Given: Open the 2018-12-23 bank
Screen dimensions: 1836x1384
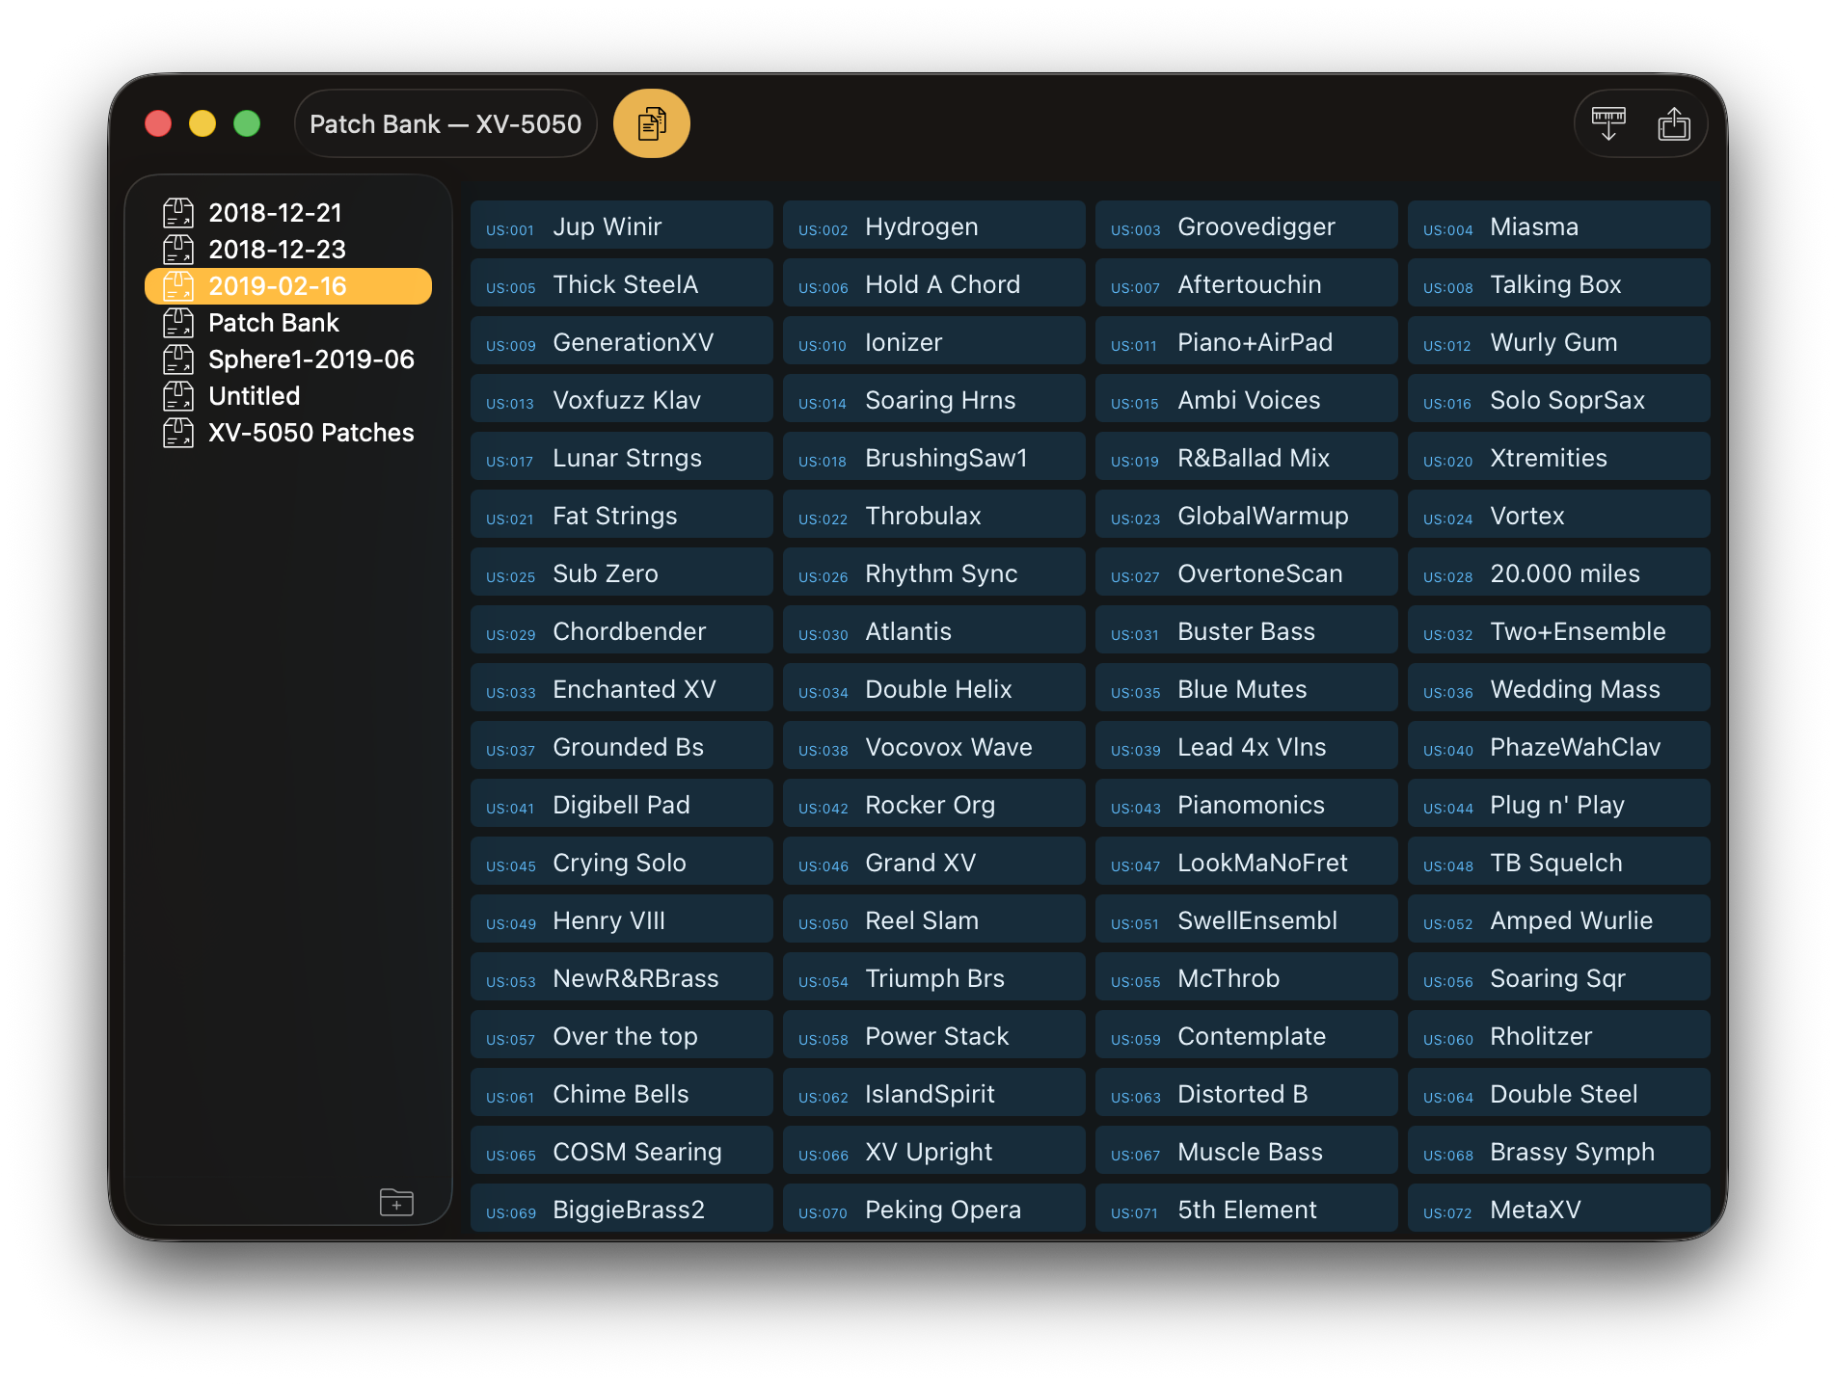Looking at the screenshot, I should (x=288, y=250).
